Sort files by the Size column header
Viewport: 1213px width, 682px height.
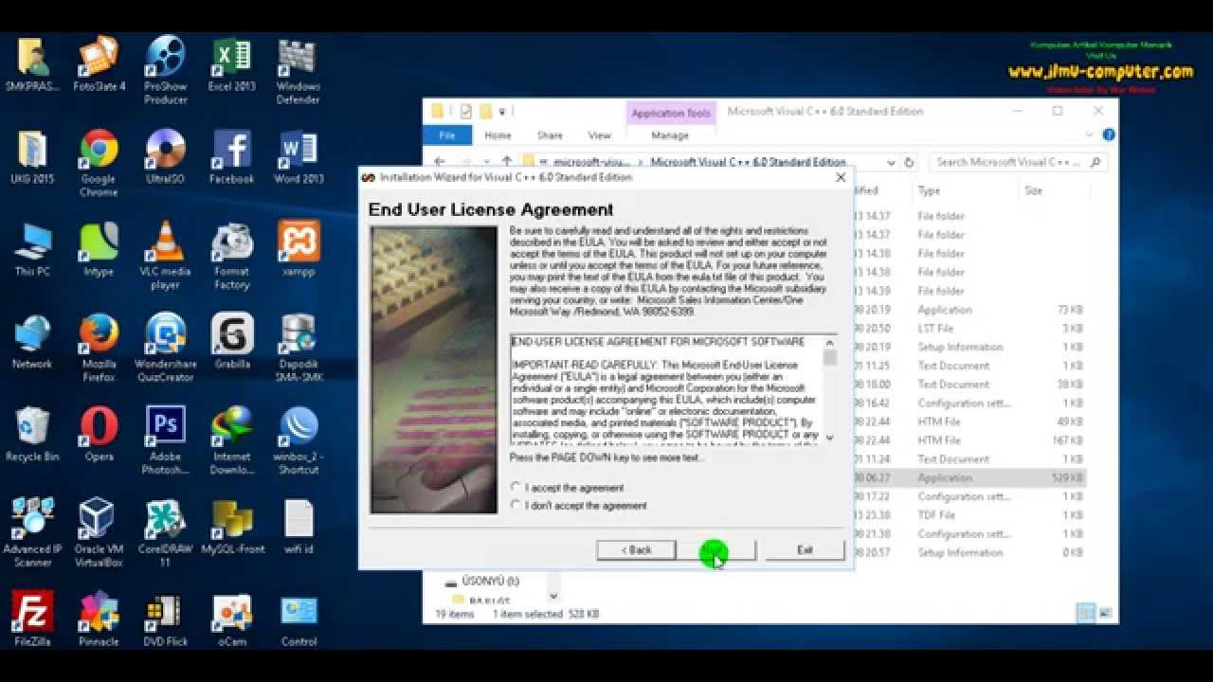point(1033,190)
